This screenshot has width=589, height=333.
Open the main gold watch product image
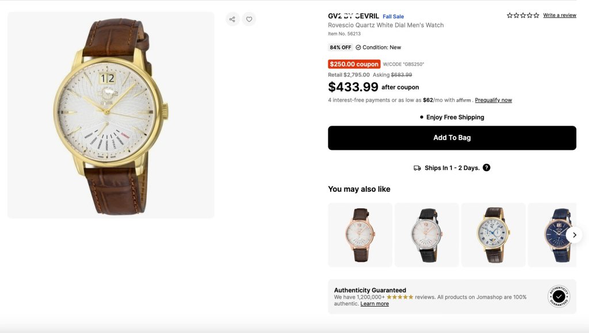pyautogui.click(x=111, y=115)
